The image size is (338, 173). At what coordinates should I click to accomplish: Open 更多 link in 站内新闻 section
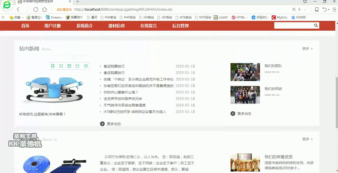(x=307, y=49)
